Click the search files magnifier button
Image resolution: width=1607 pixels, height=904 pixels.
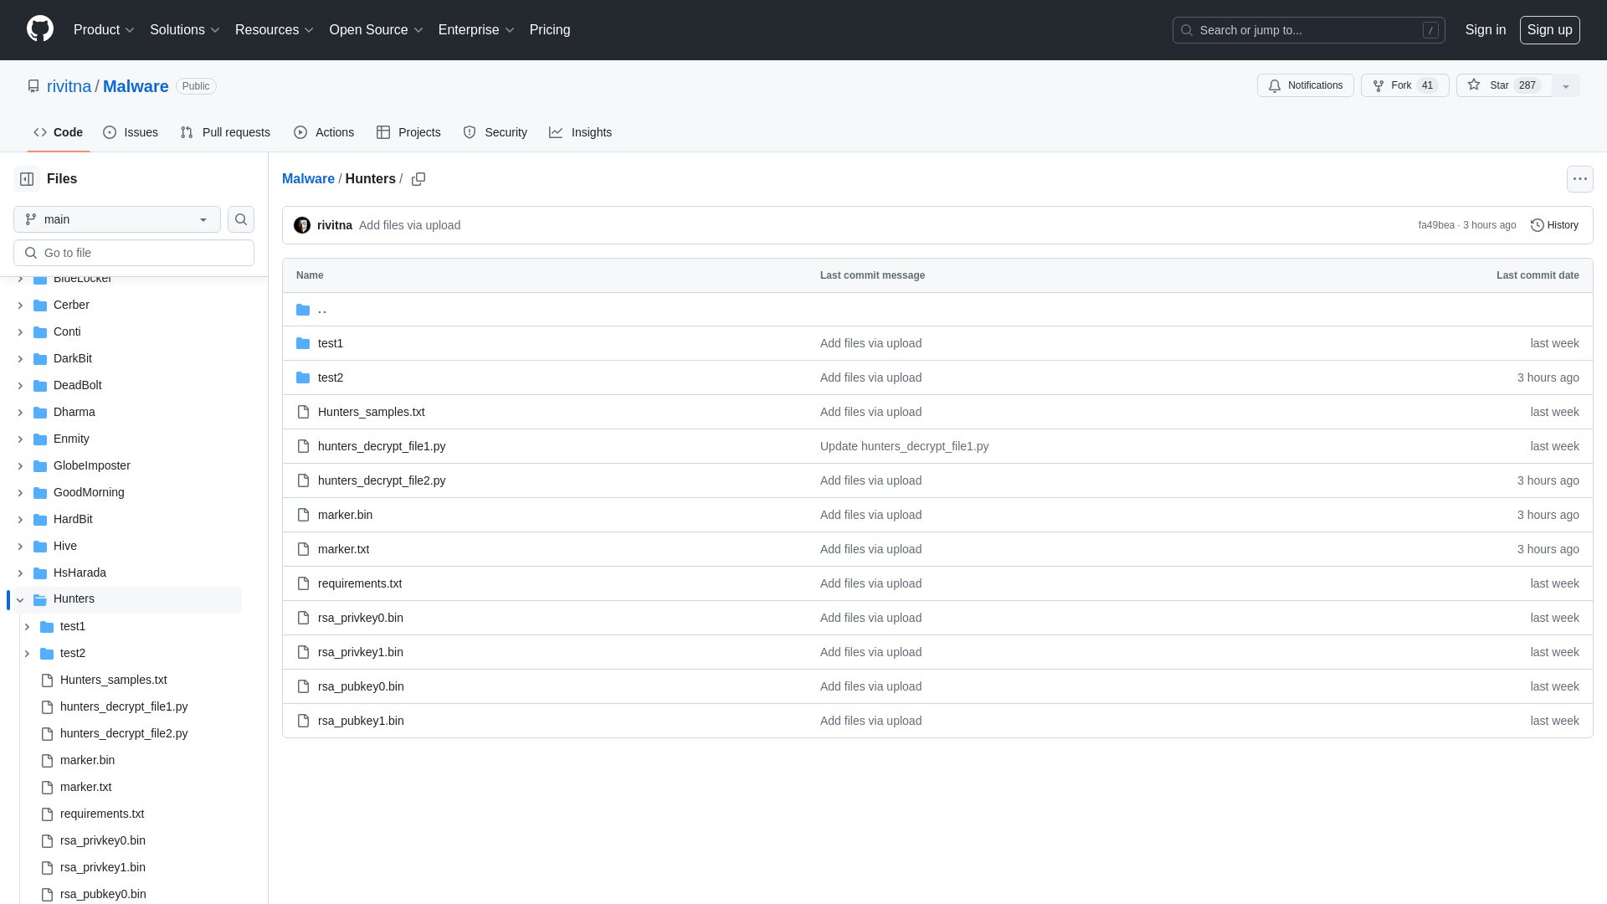241,219
